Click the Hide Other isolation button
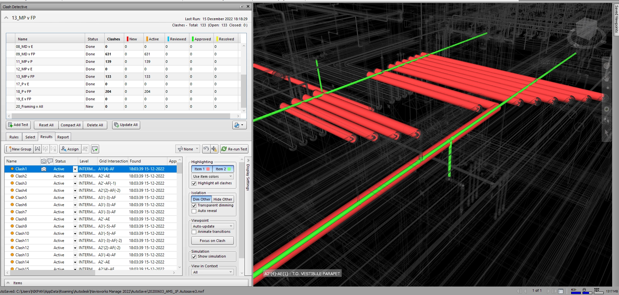This screenshot has height=295, width=619. coord(223,199)
